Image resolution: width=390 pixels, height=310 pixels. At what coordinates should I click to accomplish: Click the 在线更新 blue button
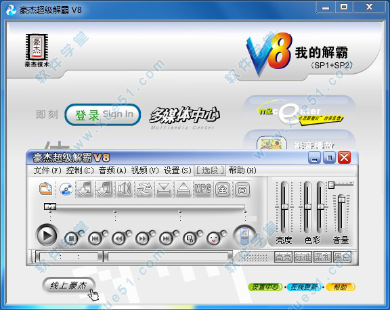(x=304, y=287)
